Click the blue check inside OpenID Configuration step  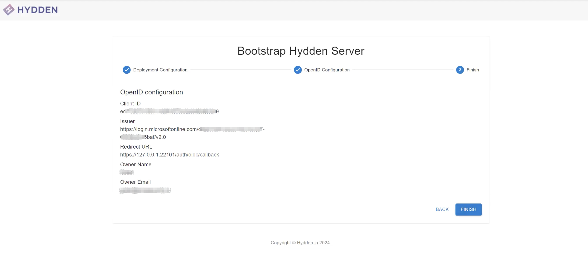(298, 70)
